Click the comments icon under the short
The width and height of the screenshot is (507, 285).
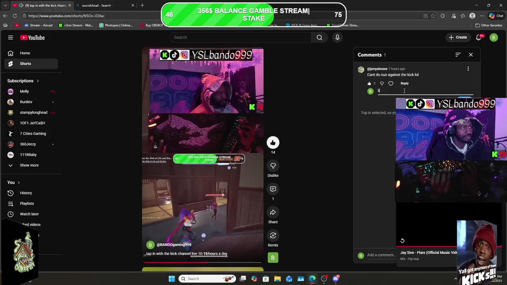coord(273,189)
